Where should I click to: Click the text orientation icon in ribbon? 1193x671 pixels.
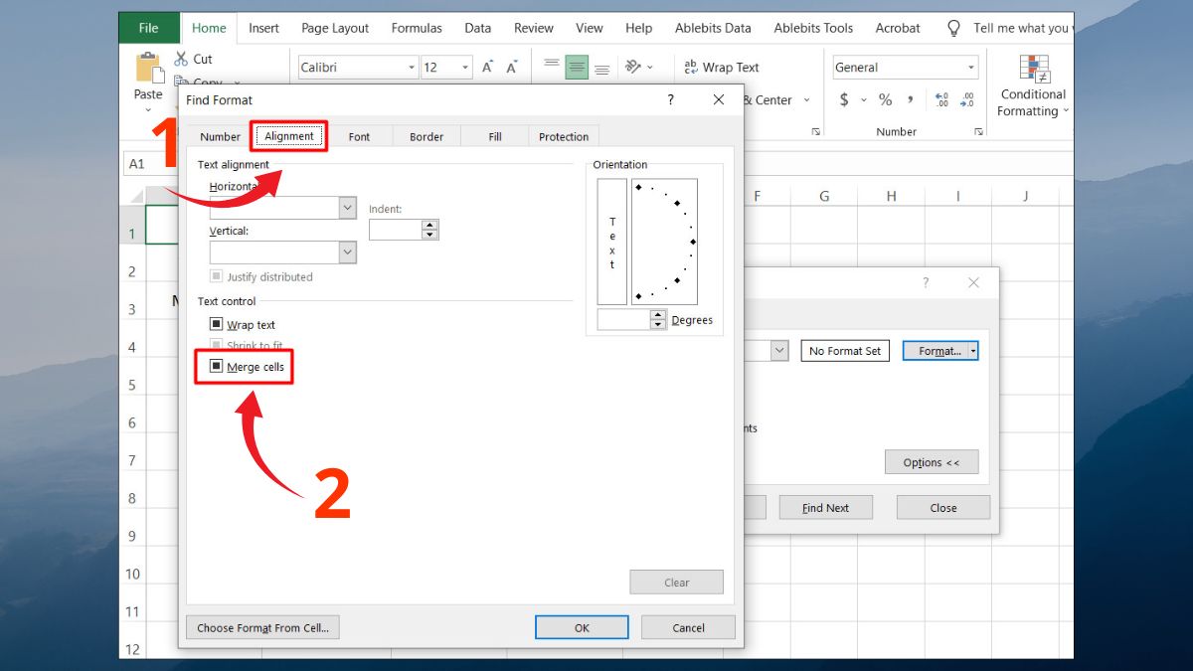tap(633, 68)
